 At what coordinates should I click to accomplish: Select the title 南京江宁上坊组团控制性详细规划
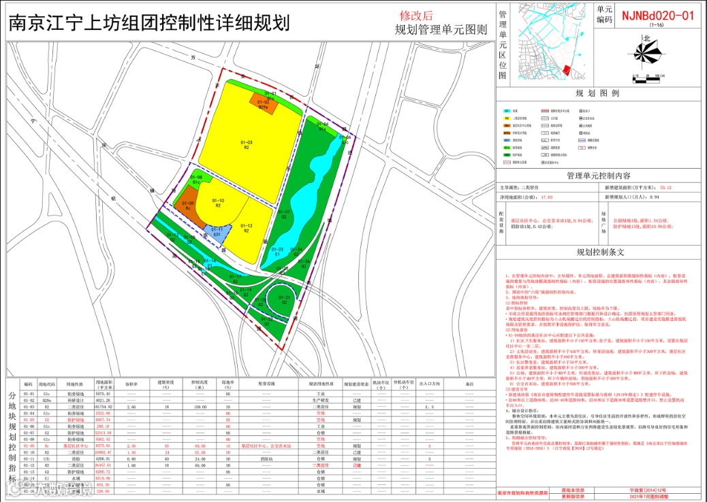coord(148,22)
